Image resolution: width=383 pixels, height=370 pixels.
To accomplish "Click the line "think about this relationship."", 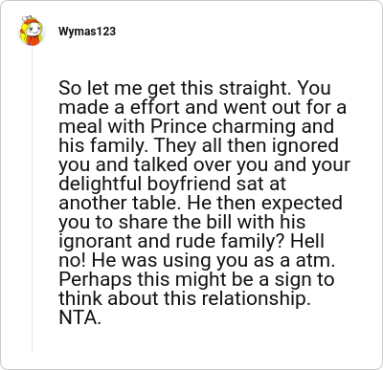I will pos(185,298).
